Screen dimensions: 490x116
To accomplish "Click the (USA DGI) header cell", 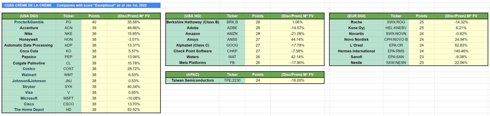I will 29,16.
